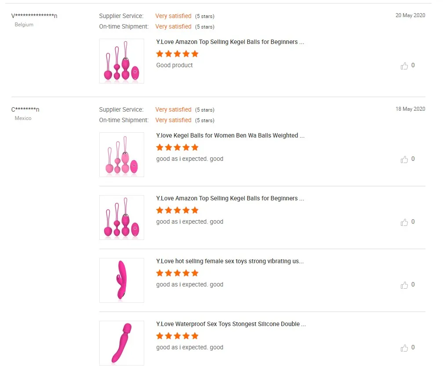This screenshot has height=370, width=447.
Task: Click thumbs-up on the "Good product" review
Action: coord(404,66)
